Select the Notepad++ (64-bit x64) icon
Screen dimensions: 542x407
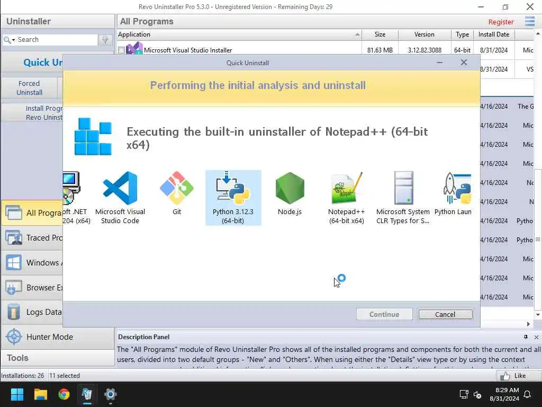346,188
